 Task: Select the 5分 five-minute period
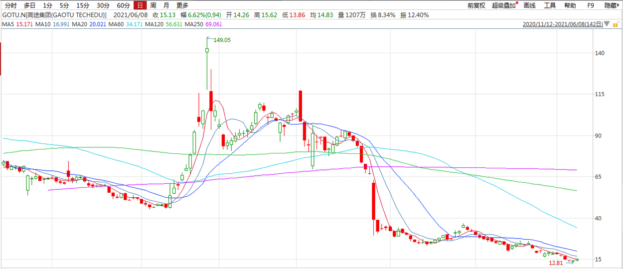tap(64, 5)
